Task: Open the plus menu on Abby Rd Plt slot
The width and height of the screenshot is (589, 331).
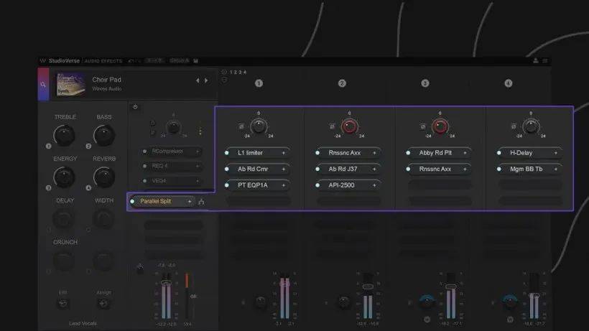Action: click(465, 153)
